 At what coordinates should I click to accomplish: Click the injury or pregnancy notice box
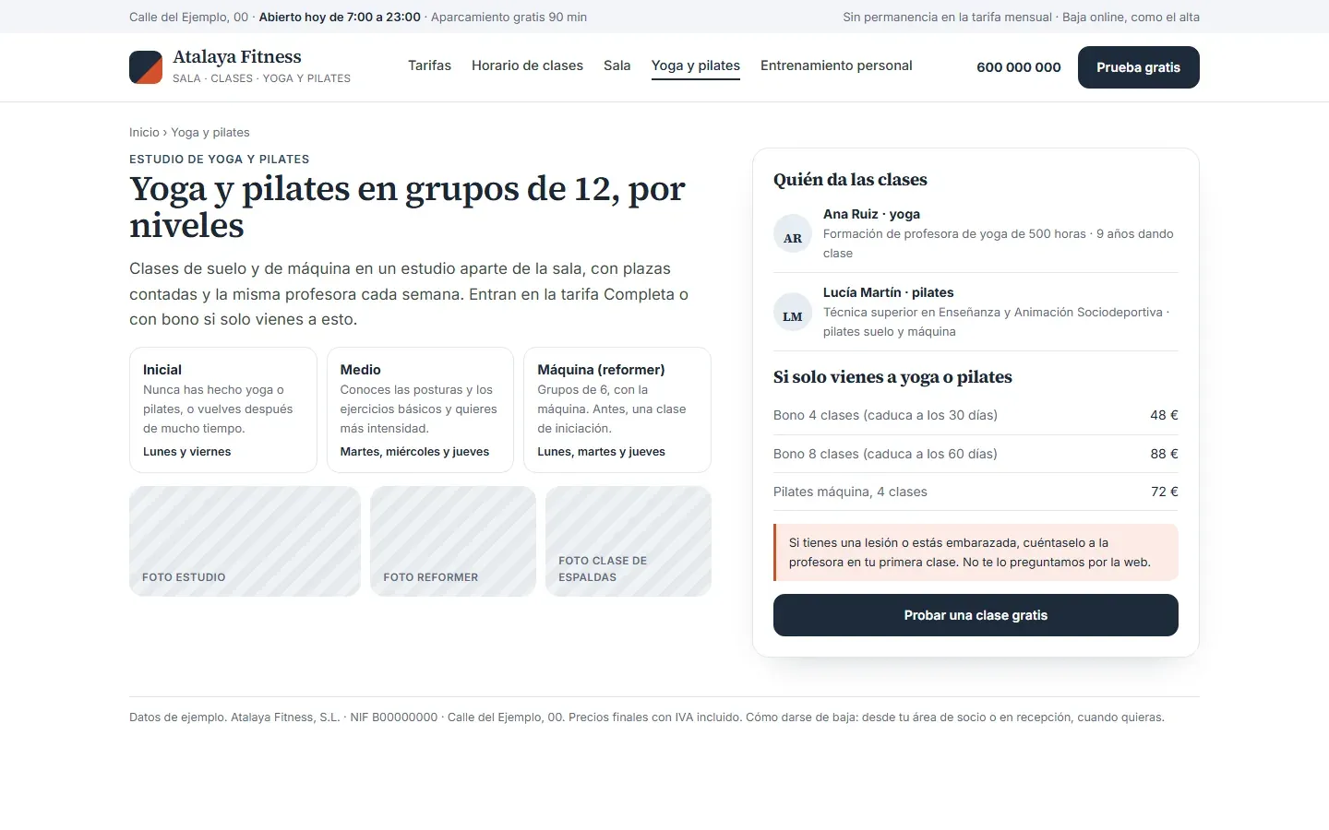point(976,552)
